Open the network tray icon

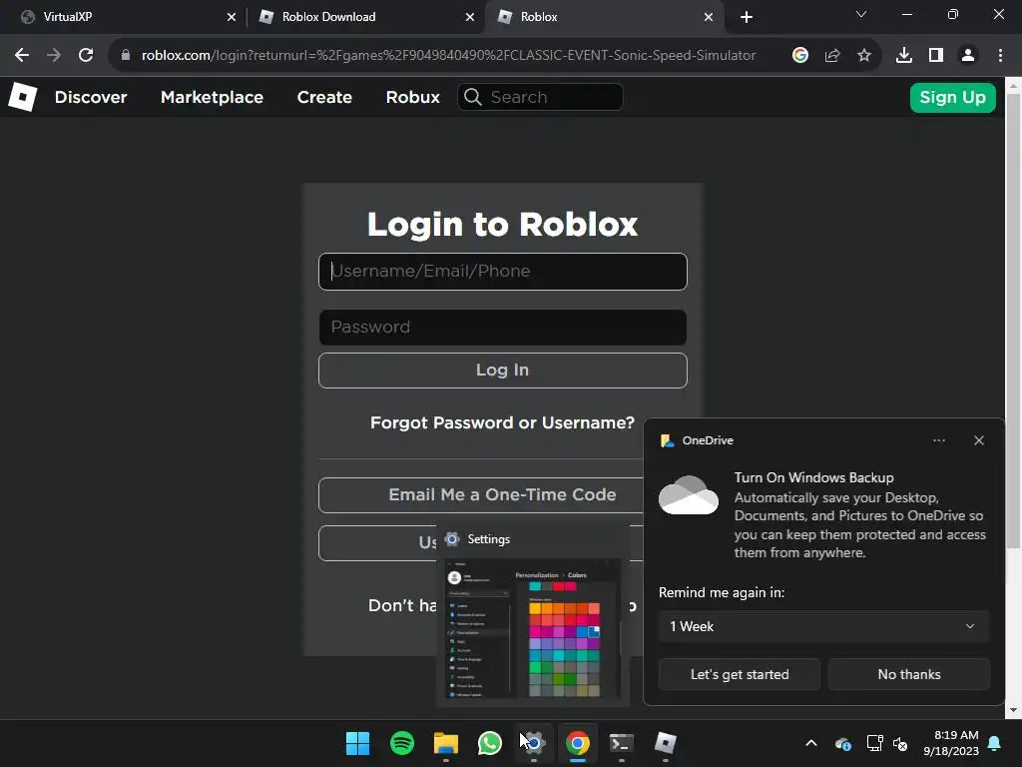point(874,743)
